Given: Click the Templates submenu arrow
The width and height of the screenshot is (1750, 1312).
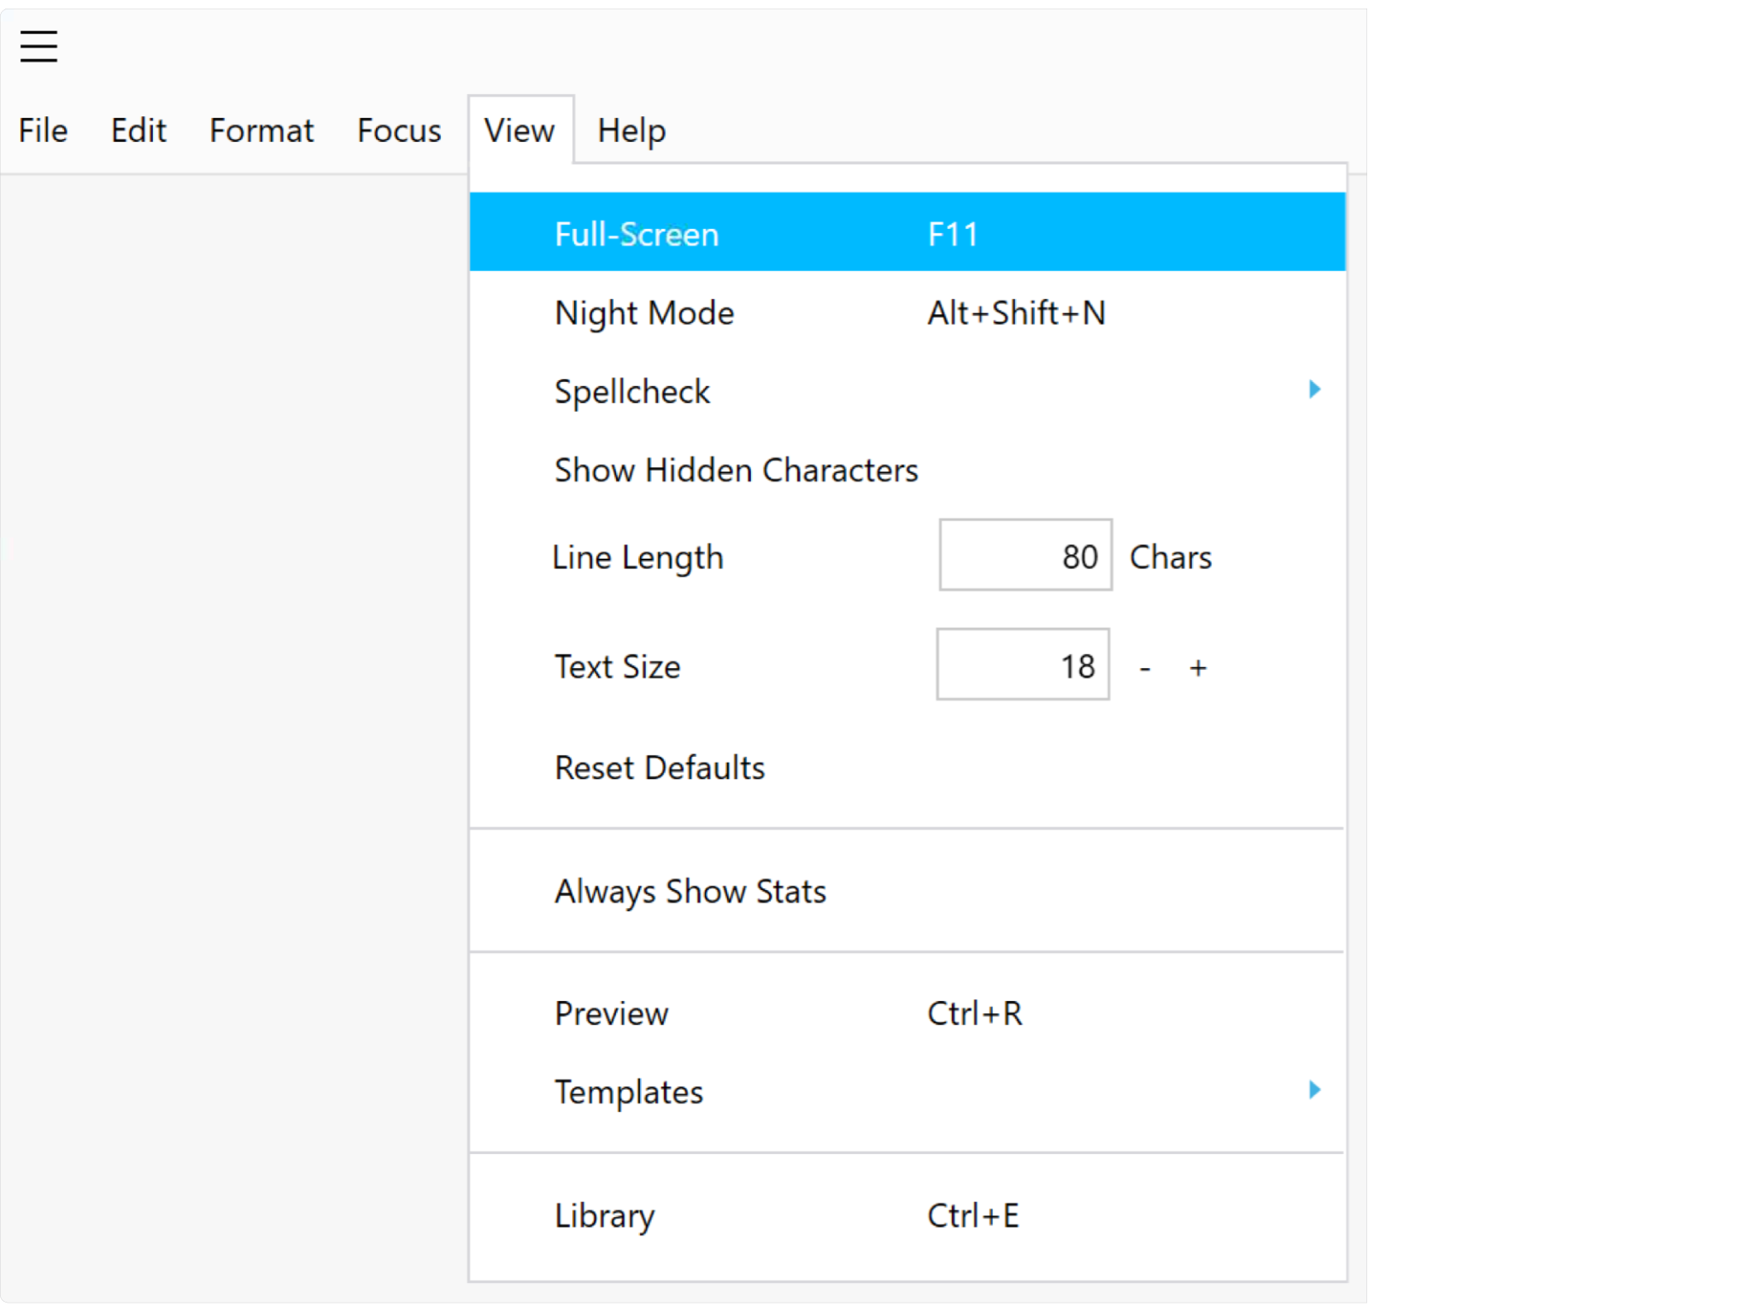Looking at the screenshot, I should click(x=1314, y=1090).
